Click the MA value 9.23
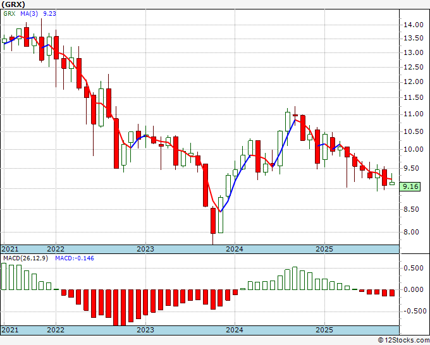This screenshot has width=430, height=345. (49, 13)
